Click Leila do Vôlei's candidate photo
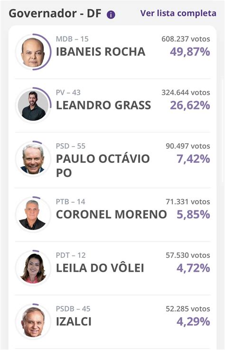Image resolution: width=225 pixels, height=350 pixels. (x=33, y=268)
